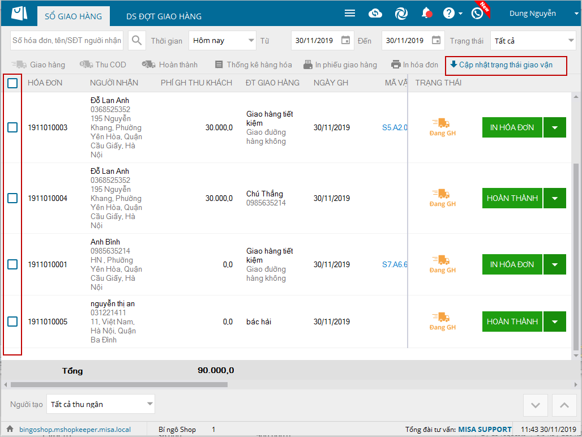
Task: Open the calendar for the Từ date
Action: point(345,40)
